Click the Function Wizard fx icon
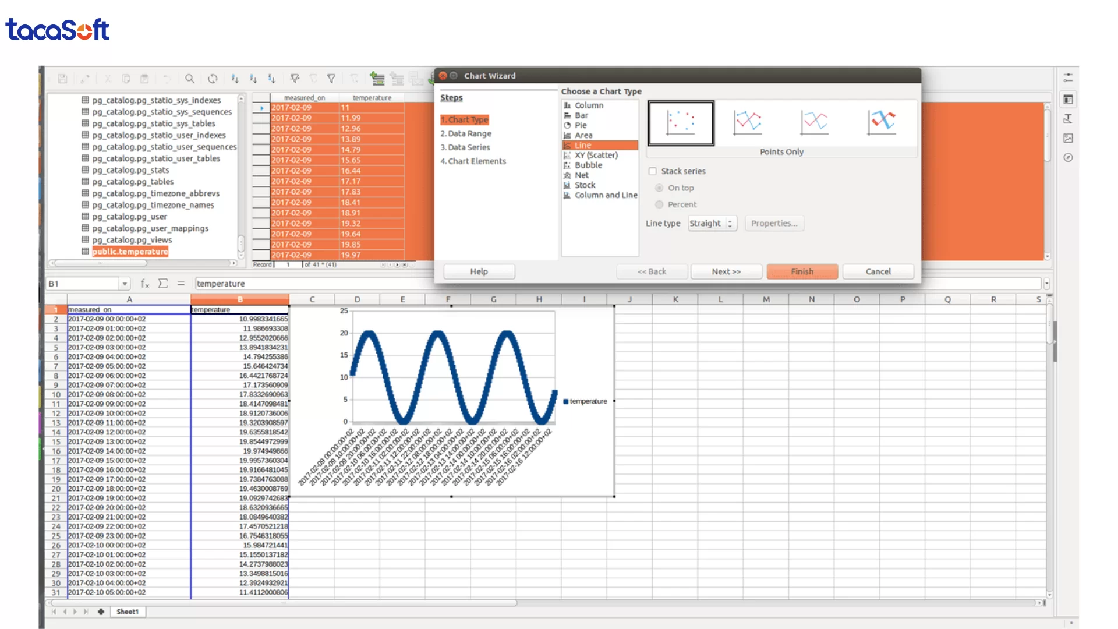 click(145, 284)
